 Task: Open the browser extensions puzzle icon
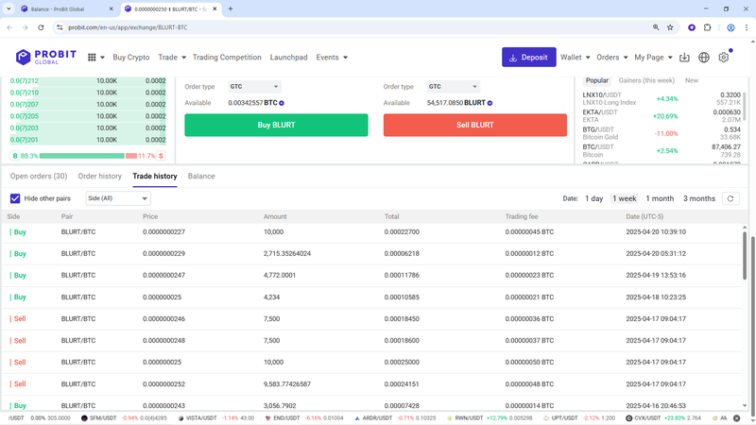click(x=707, y=27)
